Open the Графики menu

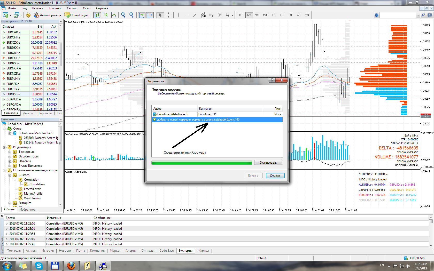[55, 8]
